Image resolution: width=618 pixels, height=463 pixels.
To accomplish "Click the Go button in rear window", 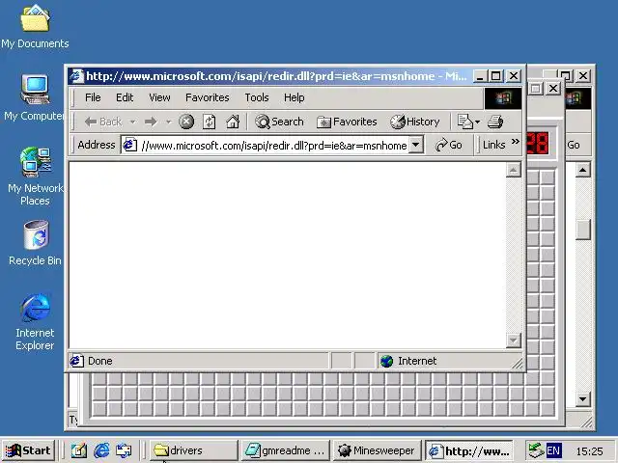I will (574, 145).
